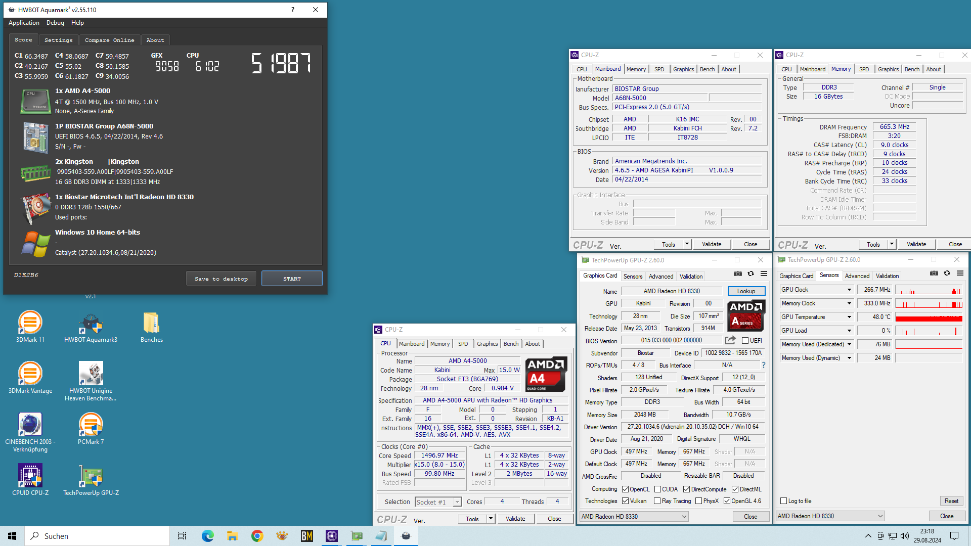The width and height of the screenshot is (971, 546).
Task: Open File Explorer from taskbar
Action: coord(232,536)
